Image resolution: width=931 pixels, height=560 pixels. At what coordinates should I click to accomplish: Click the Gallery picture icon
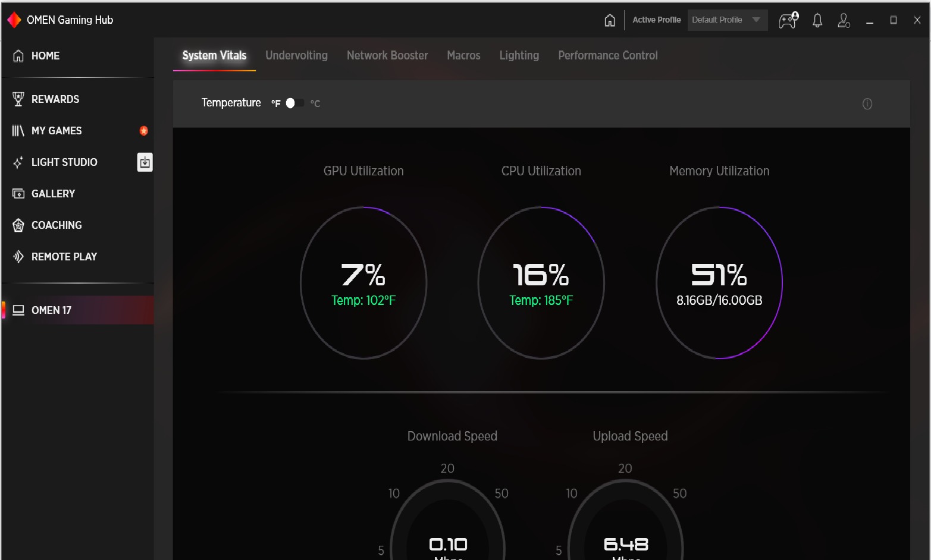tap(18, 194)
